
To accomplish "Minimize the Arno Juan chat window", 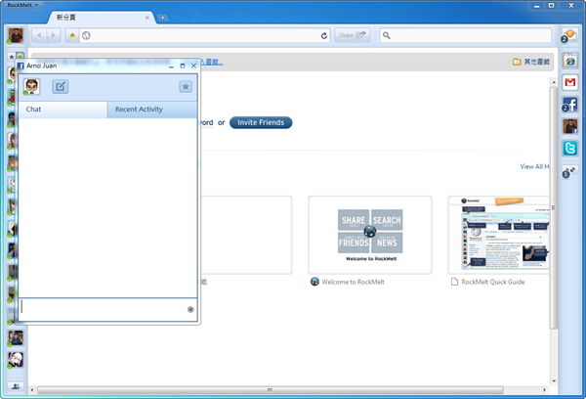I will [171, 66].
